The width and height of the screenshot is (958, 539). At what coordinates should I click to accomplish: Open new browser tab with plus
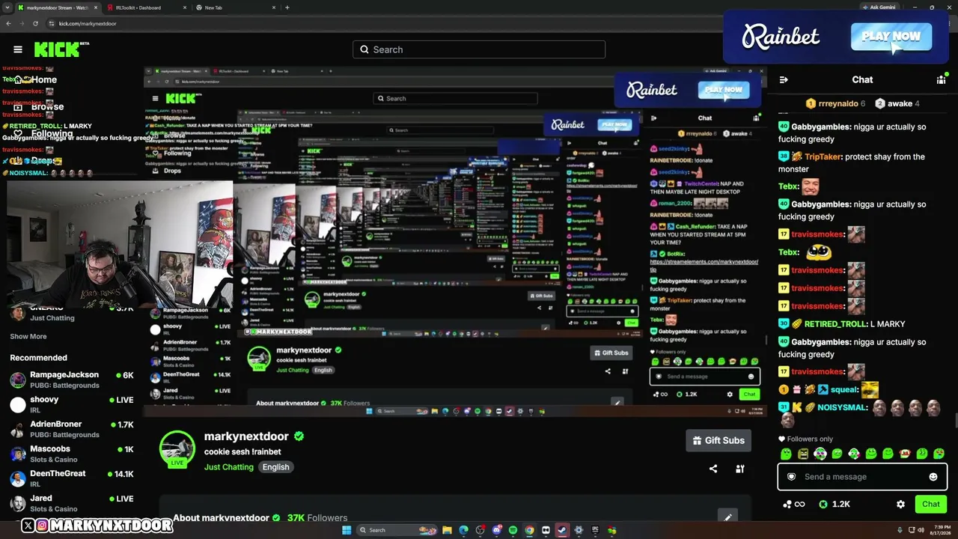(287, 7)
